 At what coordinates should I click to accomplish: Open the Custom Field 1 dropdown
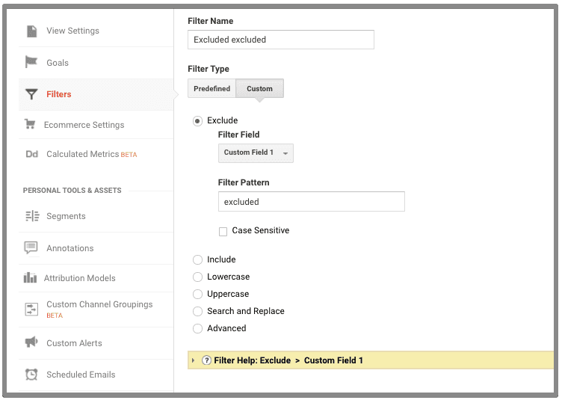(256, 153)
